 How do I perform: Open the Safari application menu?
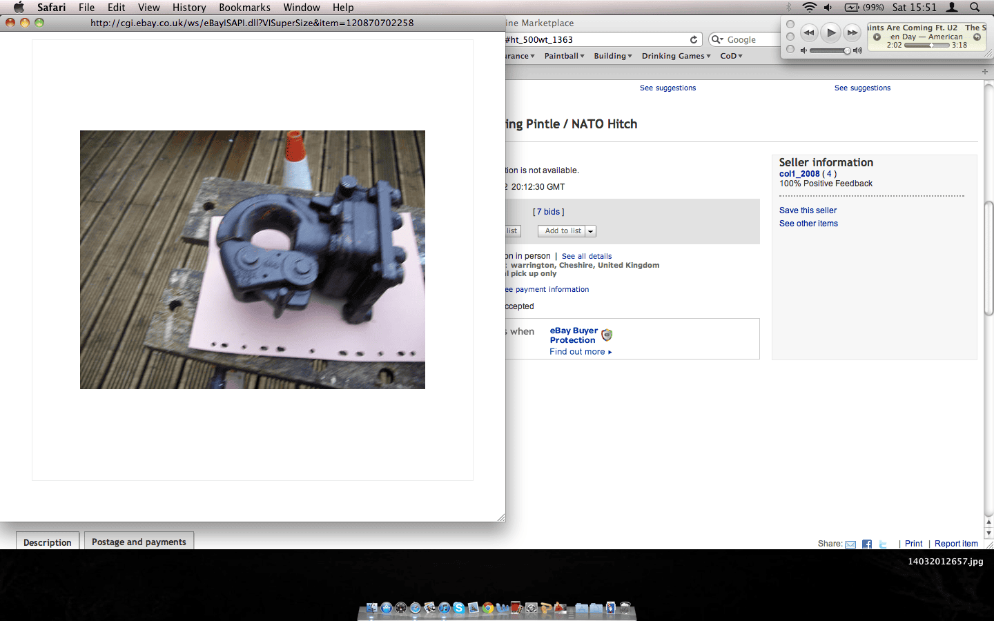click(51, 7)
